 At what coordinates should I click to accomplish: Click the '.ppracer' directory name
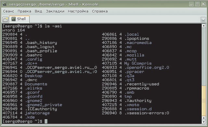(x=134, y=71)
